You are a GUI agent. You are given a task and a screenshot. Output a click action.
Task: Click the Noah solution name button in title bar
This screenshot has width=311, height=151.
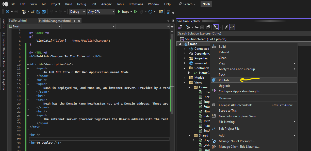click(x=206, y=4)
